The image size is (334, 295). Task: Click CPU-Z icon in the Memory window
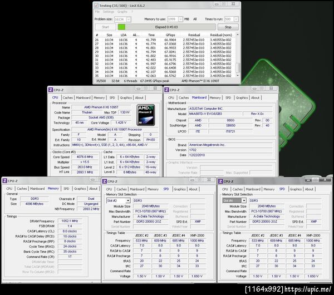[x=4, y=181]
